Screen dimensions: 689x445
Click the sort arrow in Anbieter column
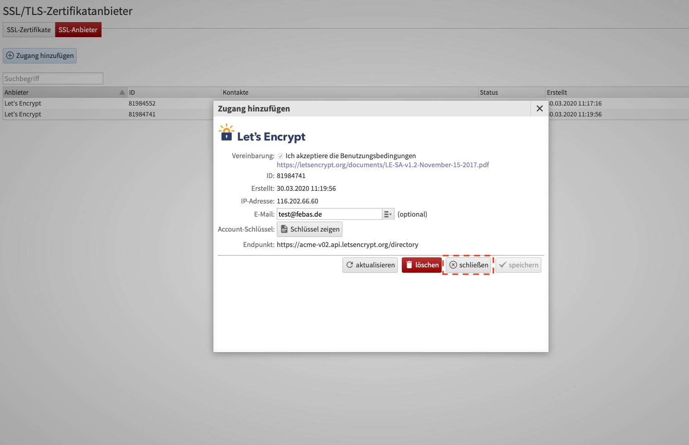(122, 92)
